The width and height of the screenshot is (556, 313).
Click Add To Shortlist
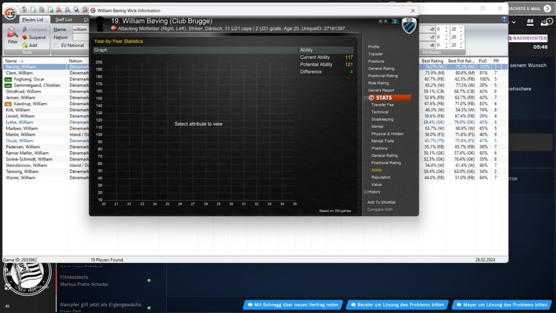point(381,202)
